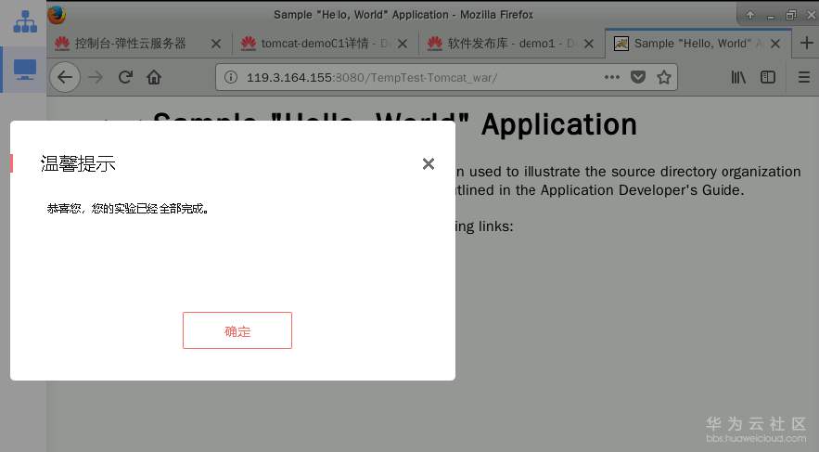Image resolution: width=819 pixels, height=452 pixels.
Task: Toggle the sidebar view icon
Action: coord(768,77)
